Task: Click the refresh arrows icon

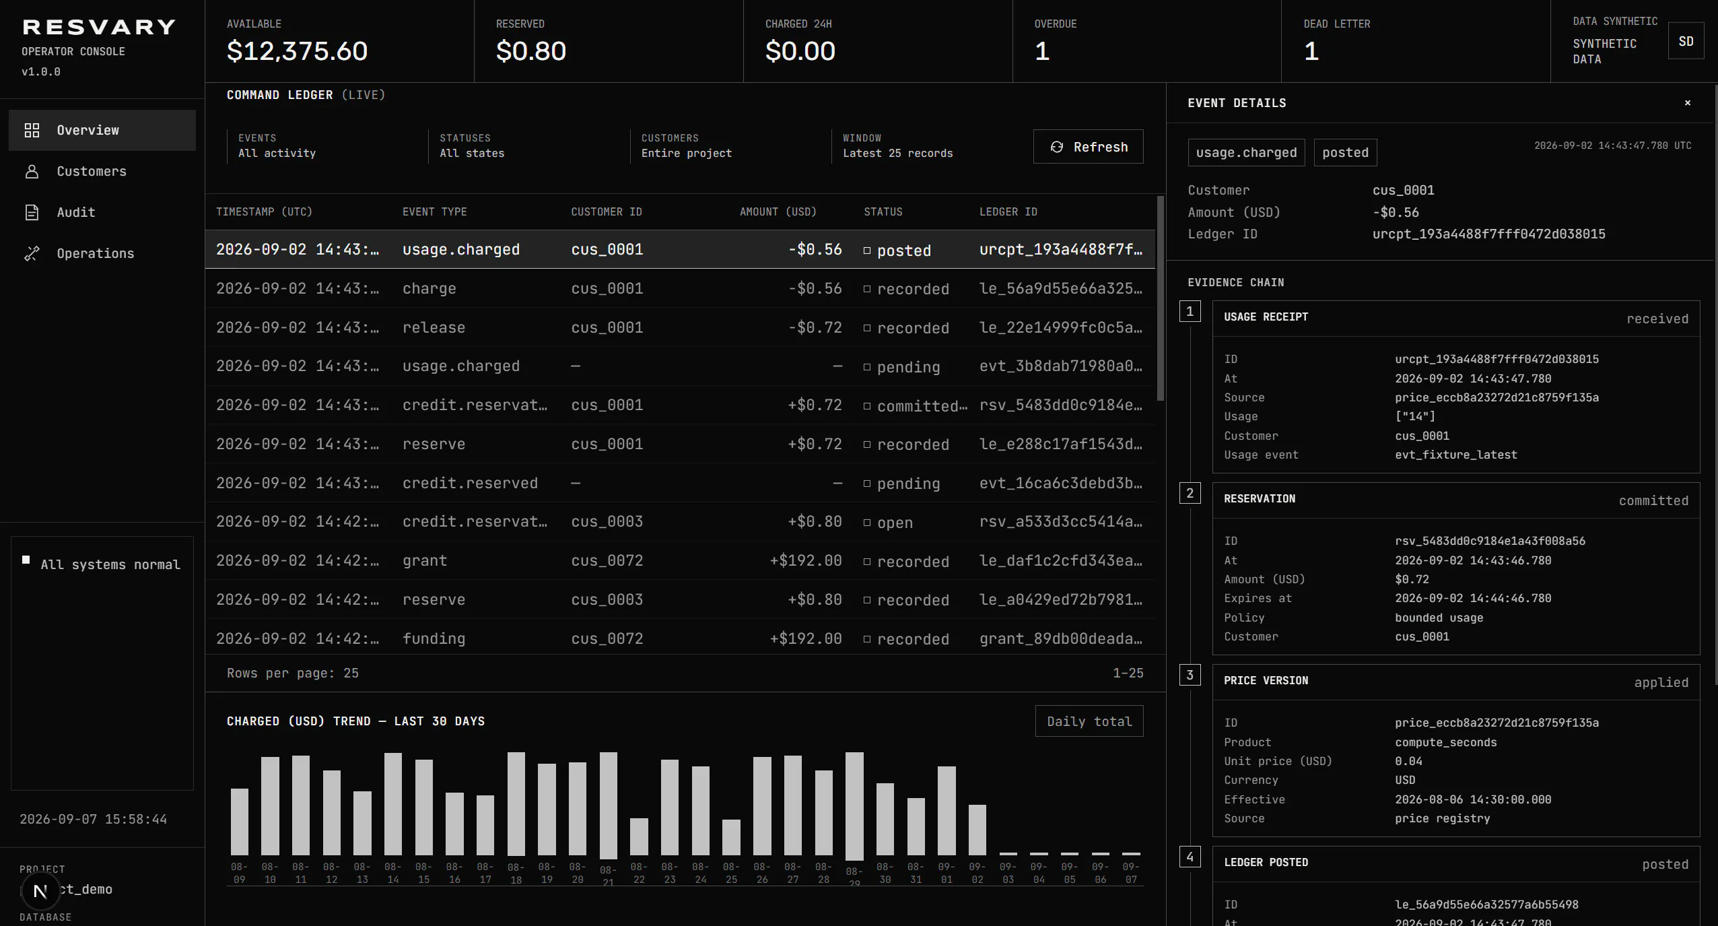Action: coord(1057,147)
